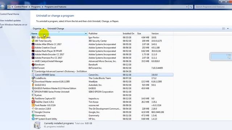Click the Programs and Features breadcrumb
Screen dimensions: 232x130
(55, 7)
